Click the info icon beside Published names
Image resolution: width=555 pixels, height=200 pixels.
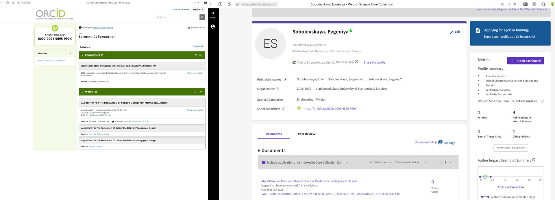click(285, 79)
